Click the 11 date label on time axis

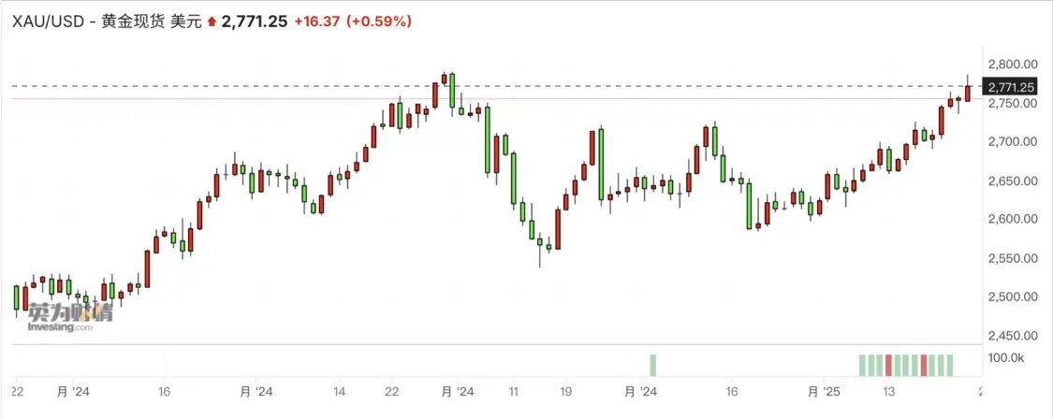tap(513, 392)
